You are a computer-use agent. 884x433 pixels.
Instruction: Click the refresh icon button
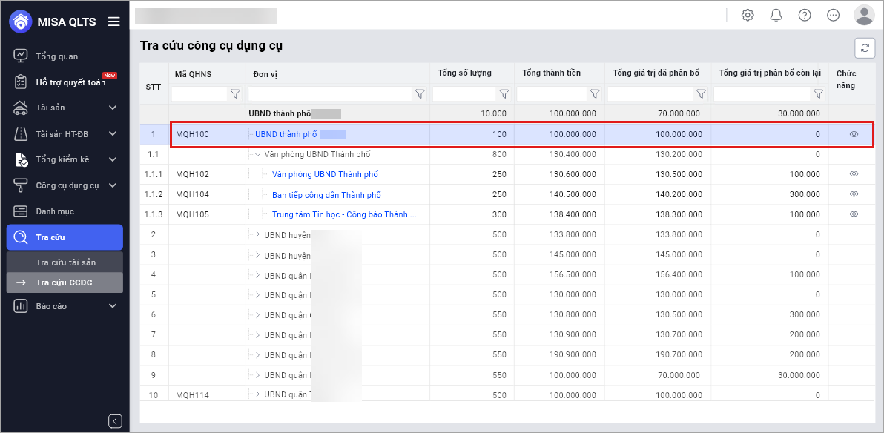click(865, 47)
